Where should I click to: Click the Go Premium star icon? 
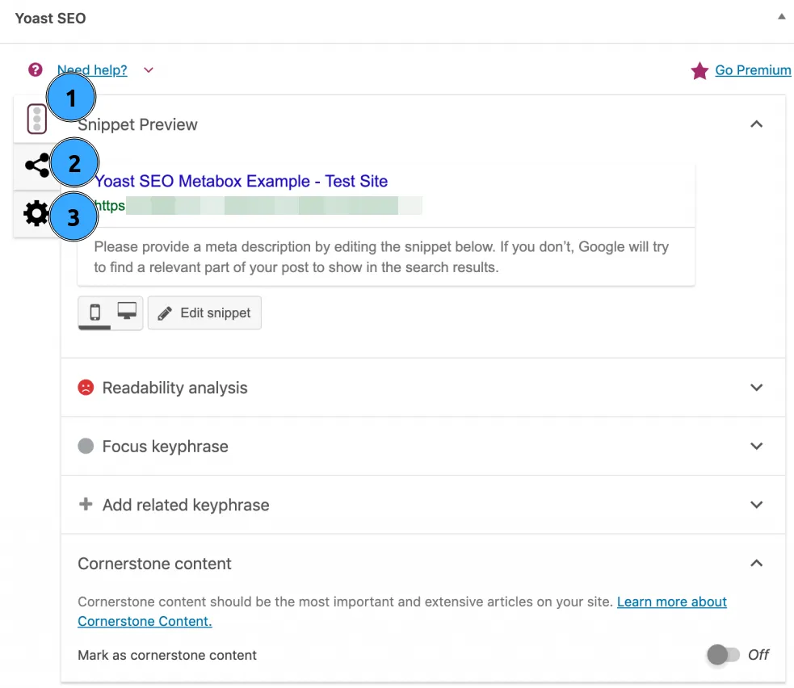click(x=699, y=71)
